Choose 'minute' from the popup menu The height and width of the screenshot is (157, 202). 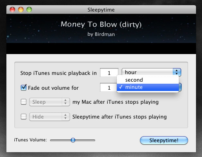coord(148,87)
